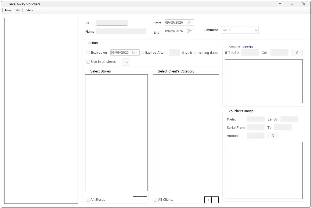Maximize the Give Away Vouchers window
Image resolution: width=311 pixels, height=208 pixels.
click(x=292, y=4)
